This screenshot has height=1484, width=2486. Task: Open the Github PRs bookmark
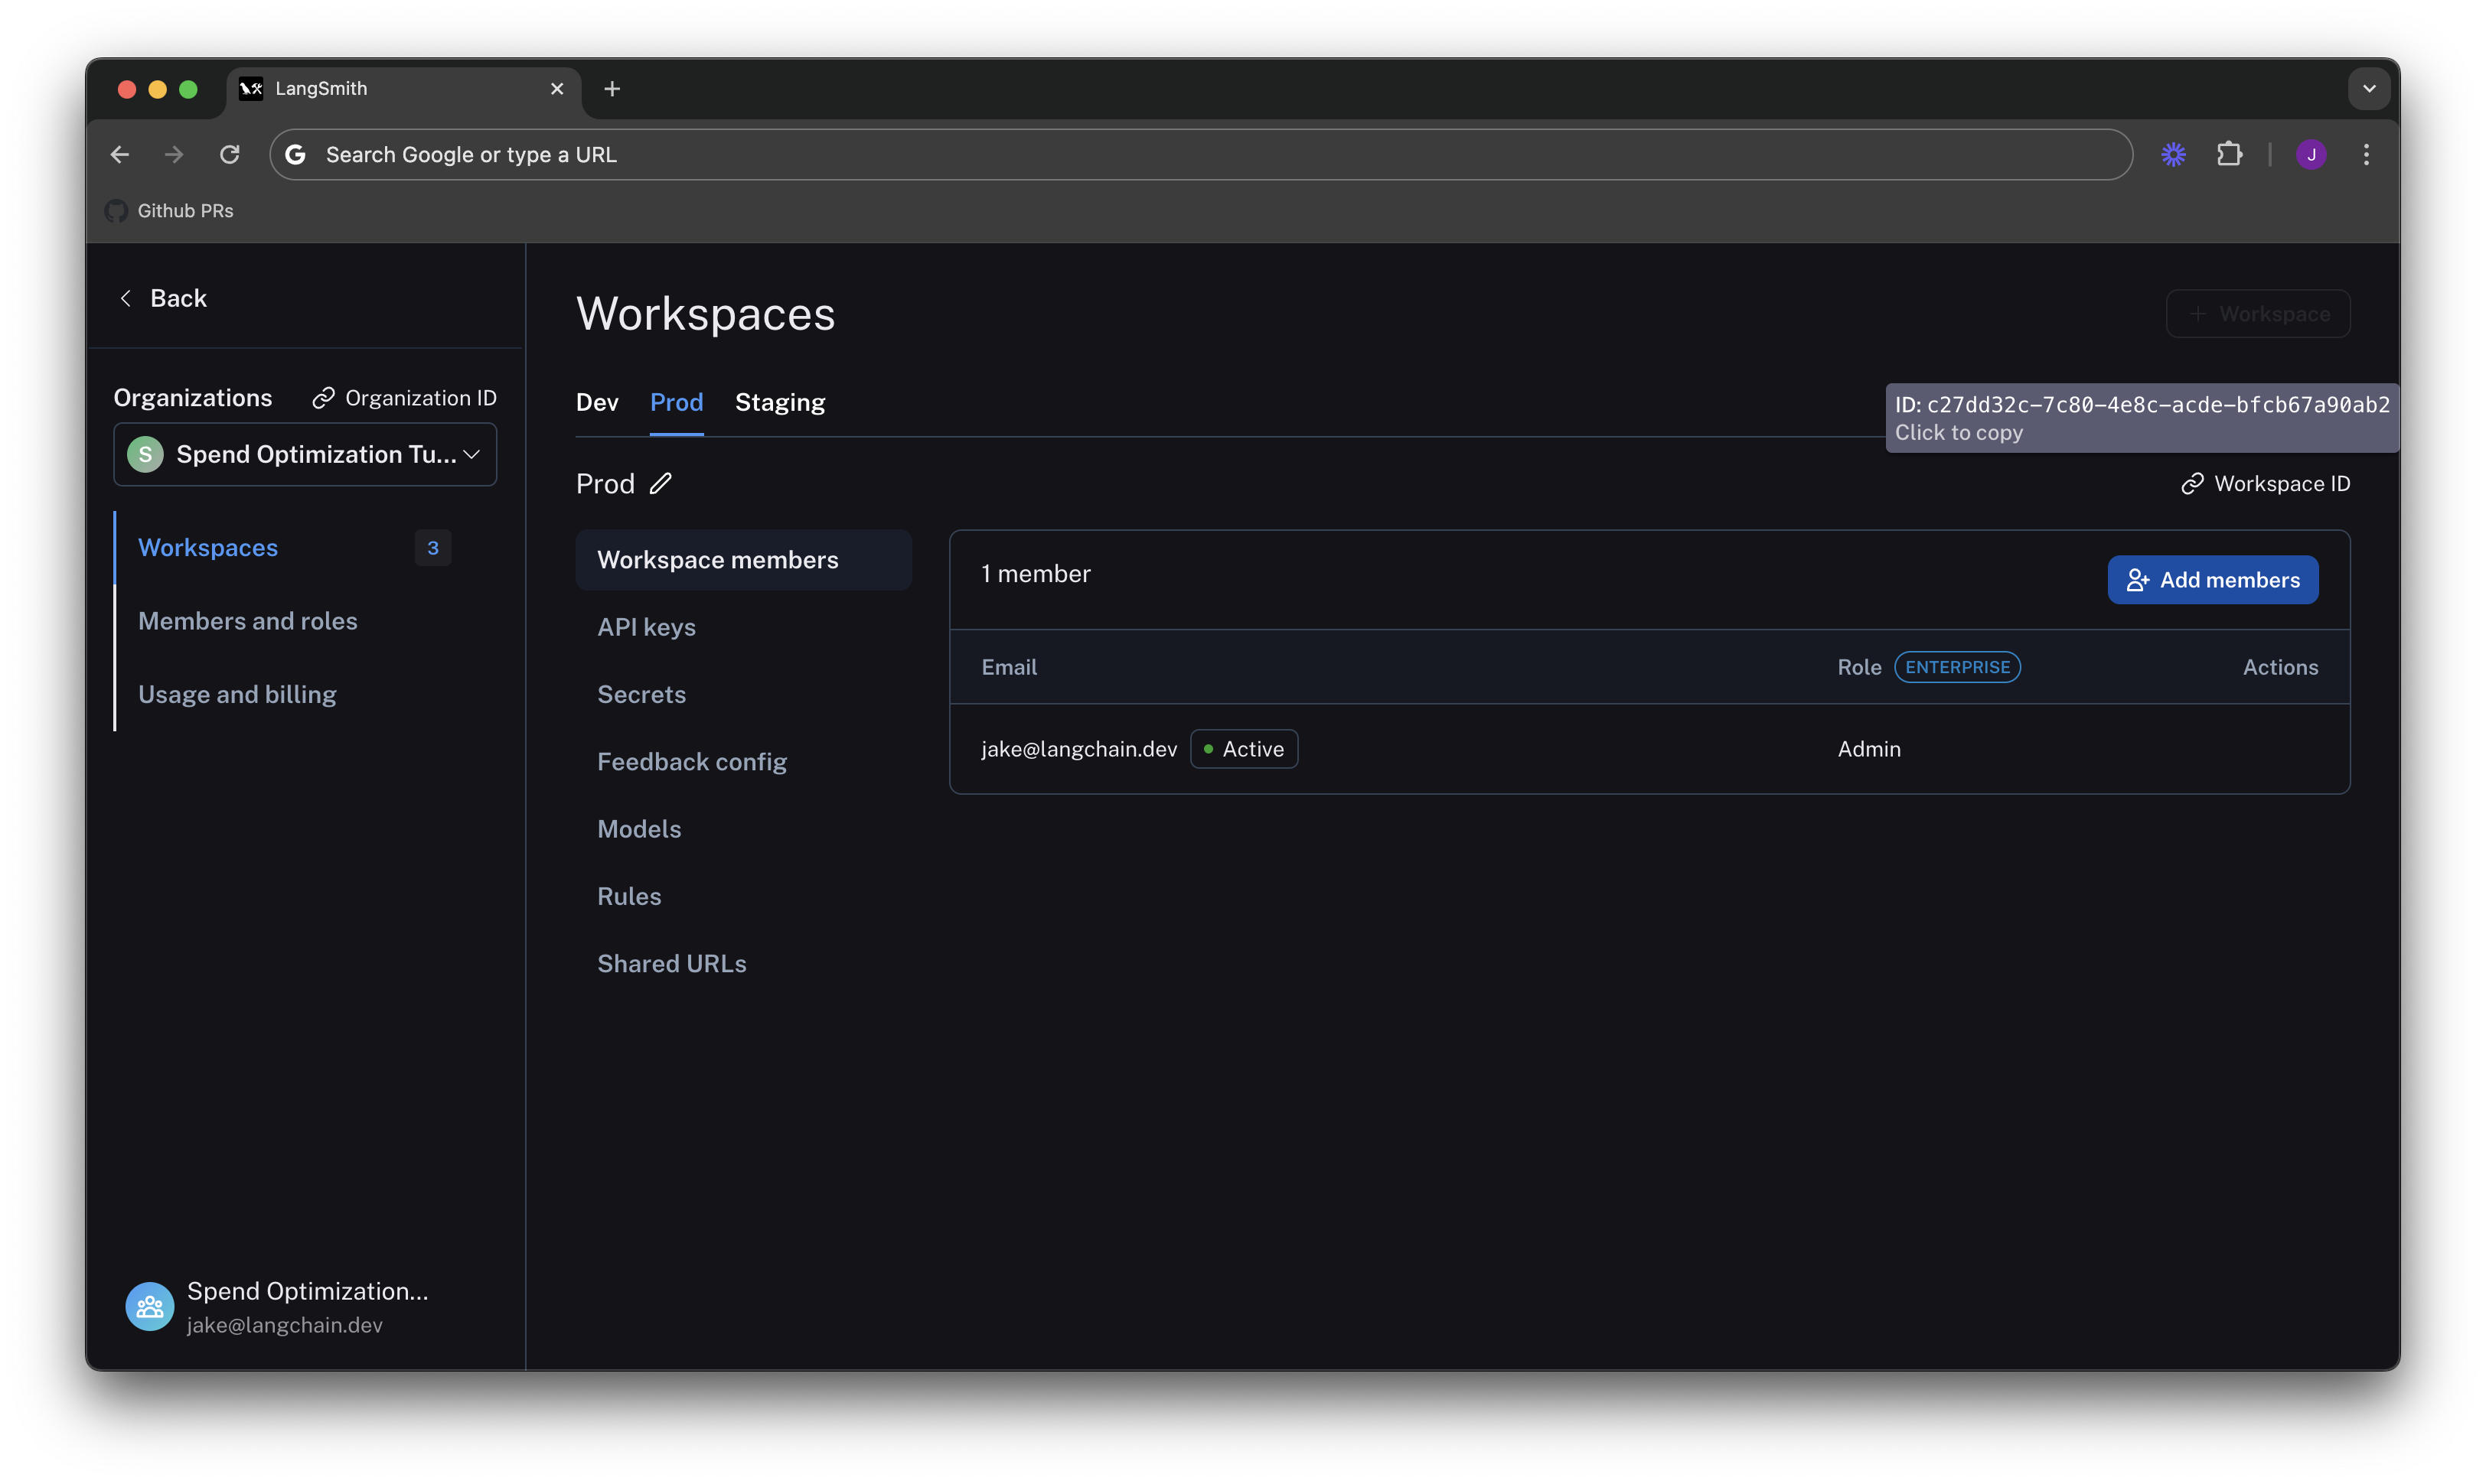[170, 211]
